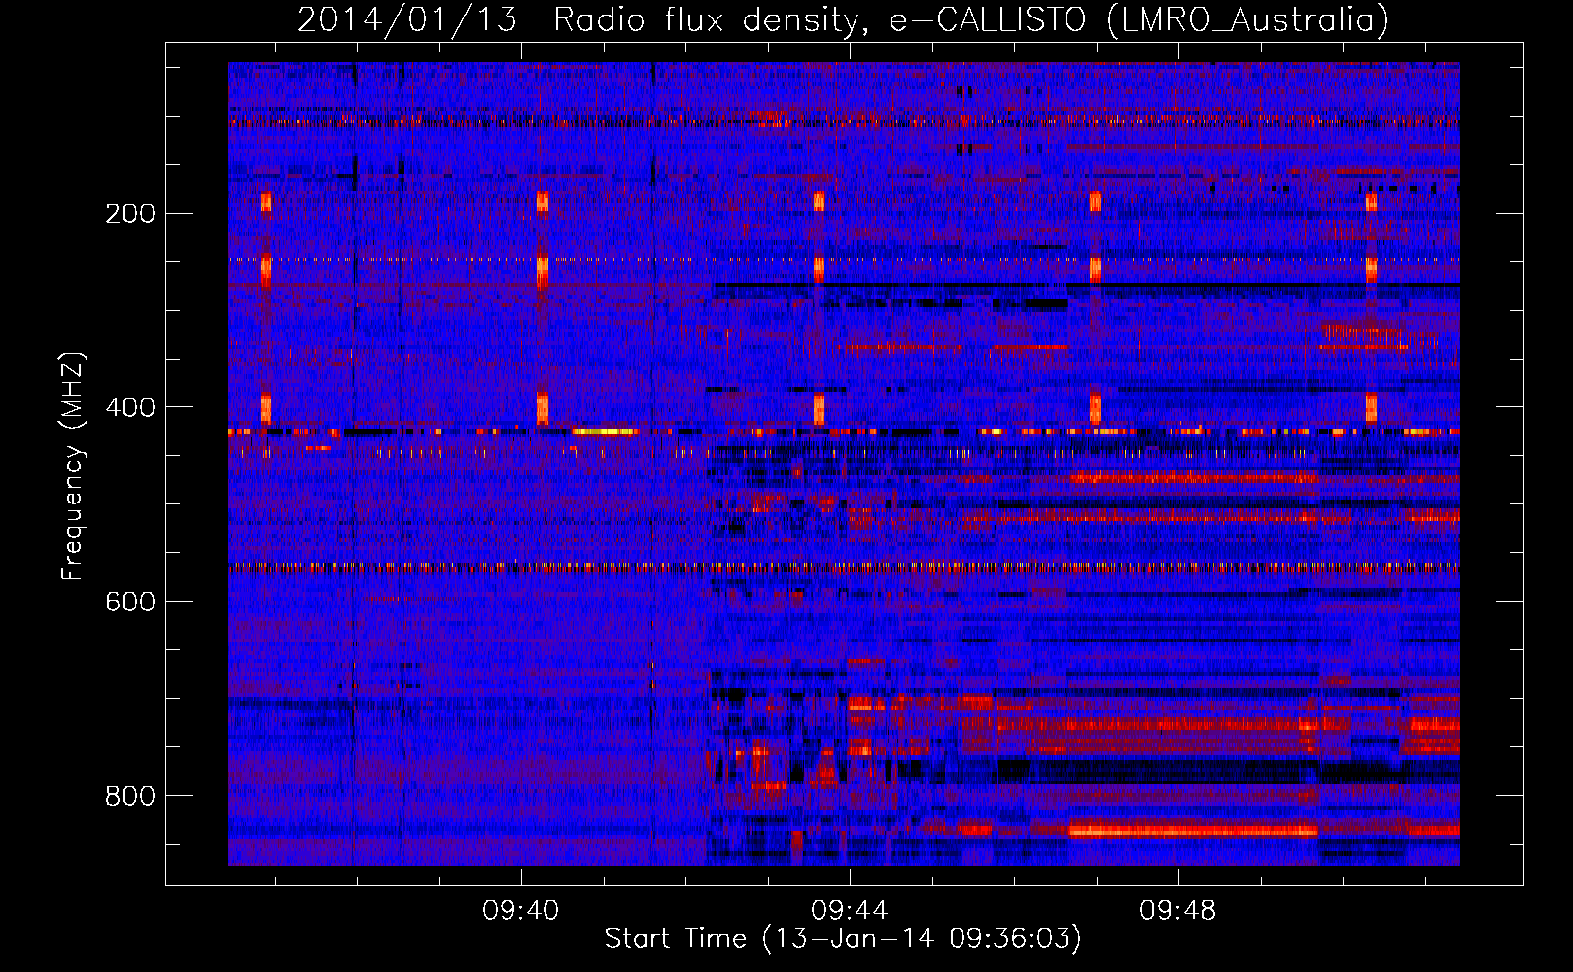Screen dimensions: 1573x972
Task: Click the '09:44' time tick label
Action: (850, 910)
